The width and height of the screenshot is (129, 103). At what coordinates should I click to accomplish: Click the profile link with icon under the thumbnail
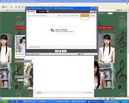(20, 54)
